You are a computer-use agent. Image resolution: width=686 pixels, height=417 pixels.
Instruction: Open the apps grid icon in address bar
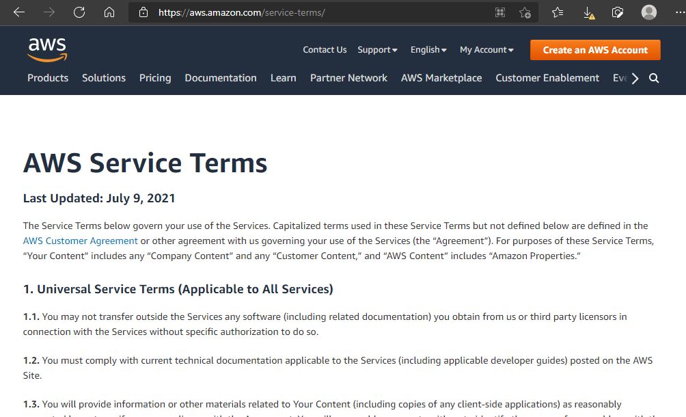coord(500,12)
